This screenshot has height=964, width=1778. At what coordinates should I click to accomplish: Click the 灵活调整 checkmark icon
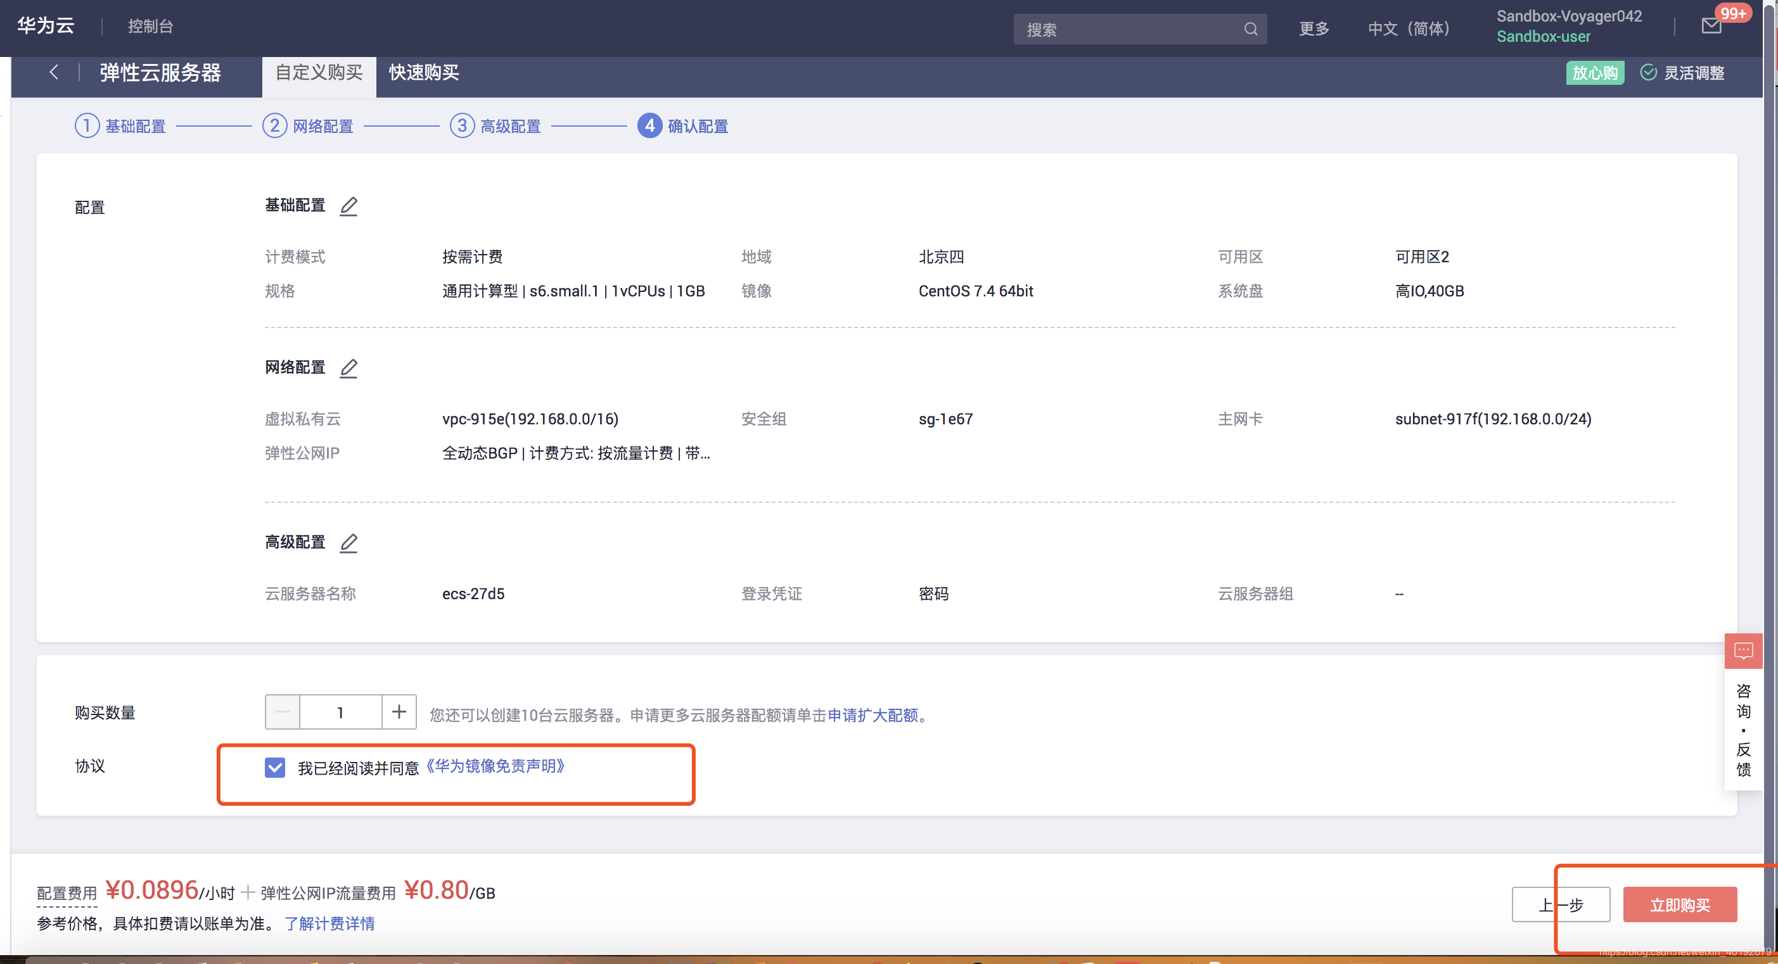1648,72
